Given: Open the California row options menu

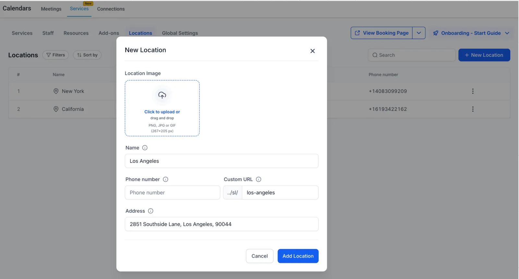Looking at the screenshot, I should pyautogui.click(x=473, y=109).
